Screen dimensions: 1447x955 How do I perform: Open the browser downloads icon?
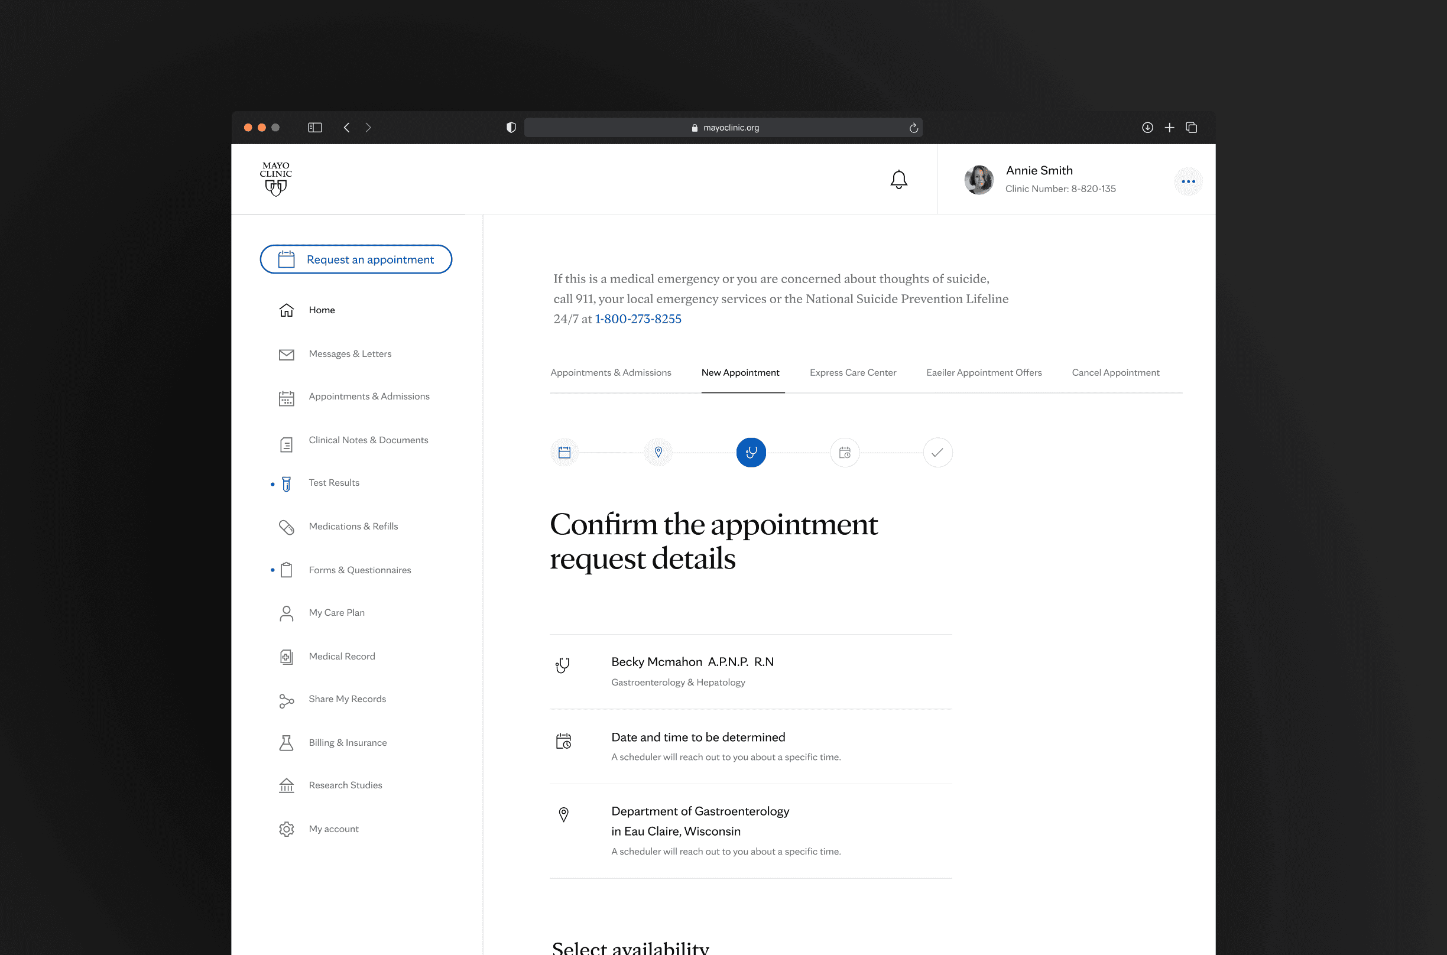coord(1147,127)
